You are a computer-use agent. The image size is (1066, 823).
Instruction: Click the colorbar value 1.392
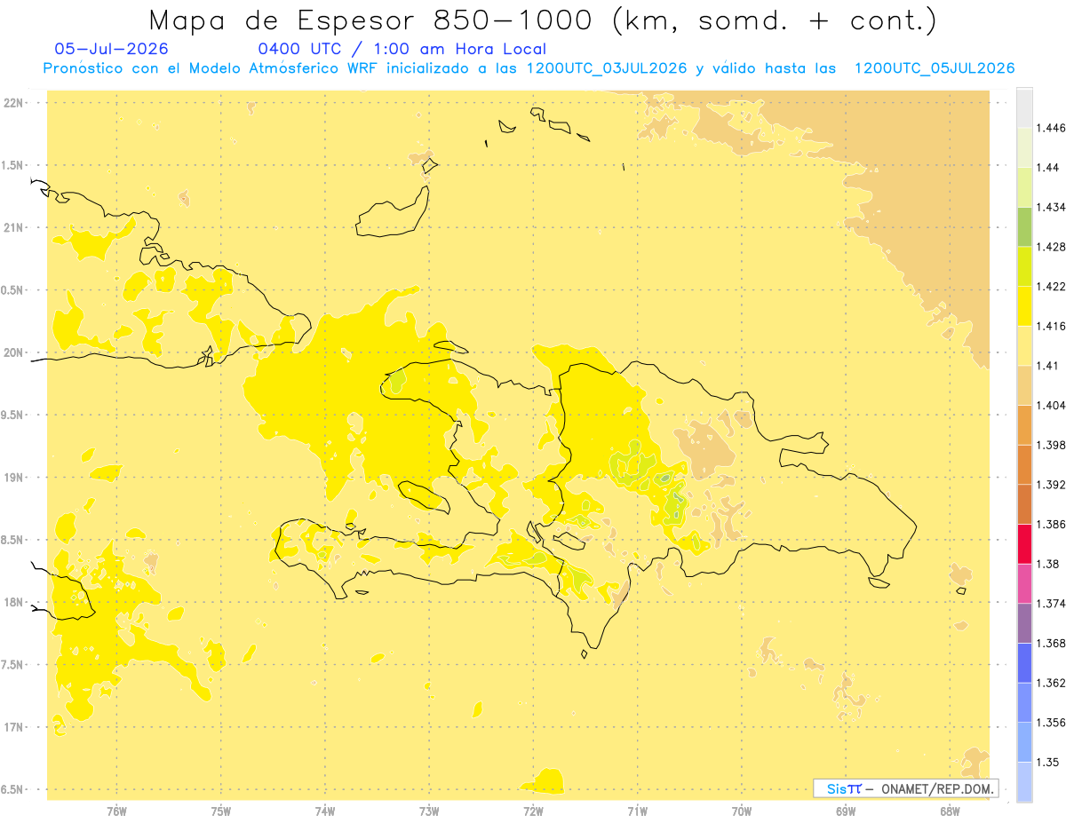click(x=1050, y=485)
